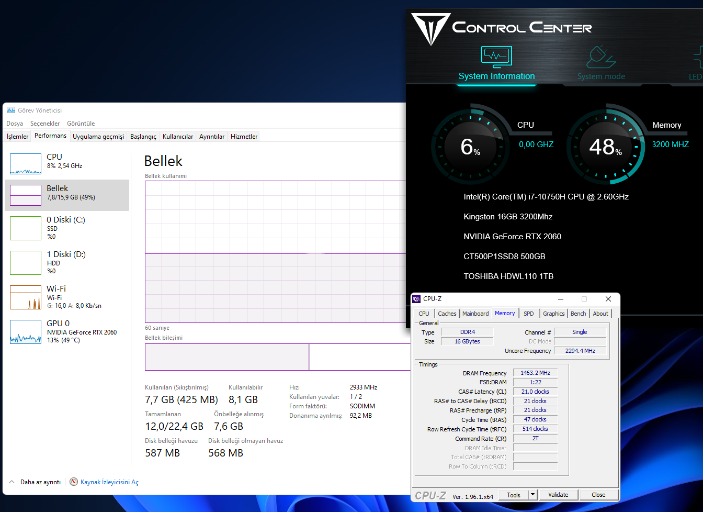
Task: Open the Memory tab in CPU-Z
Action: (505, 313)
